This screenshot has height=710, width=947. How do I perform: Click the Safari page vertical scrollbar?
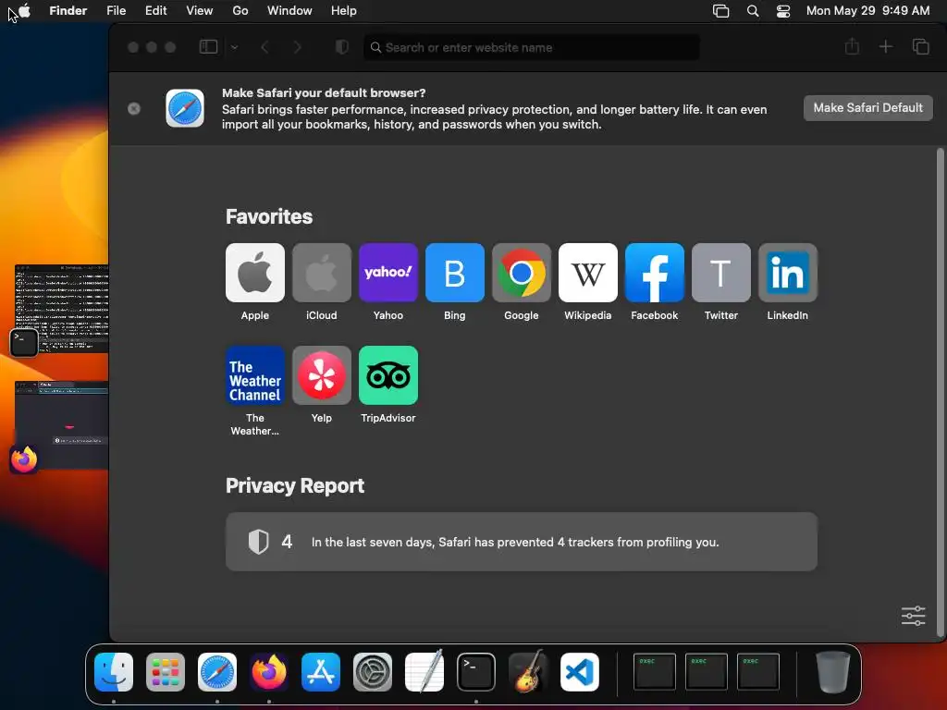(940, 392)
